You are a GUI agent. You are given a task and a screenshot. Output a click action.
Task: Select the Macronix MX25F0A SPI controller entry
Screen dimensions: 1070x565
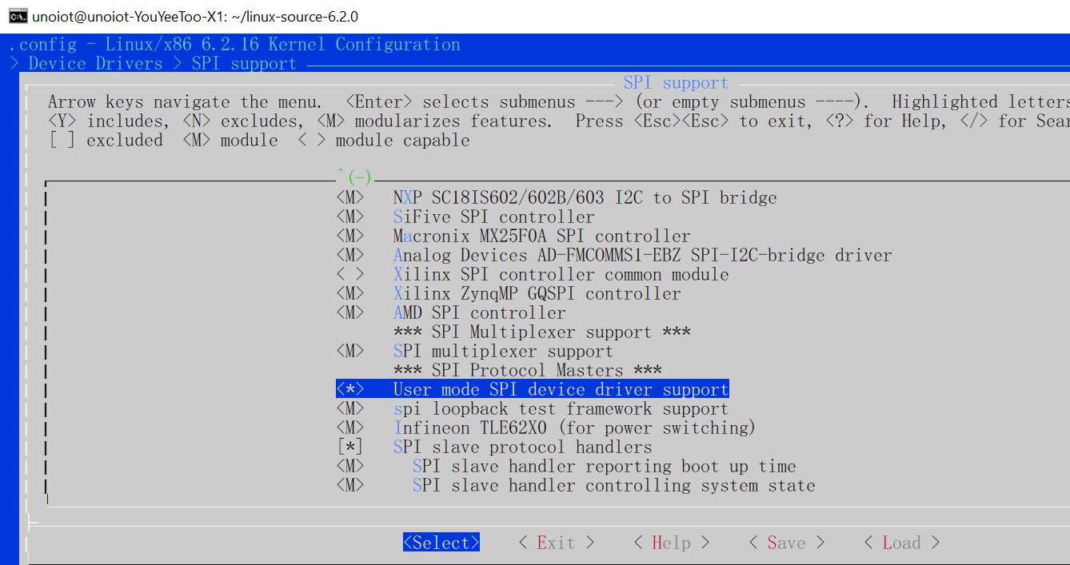point(542,236)
